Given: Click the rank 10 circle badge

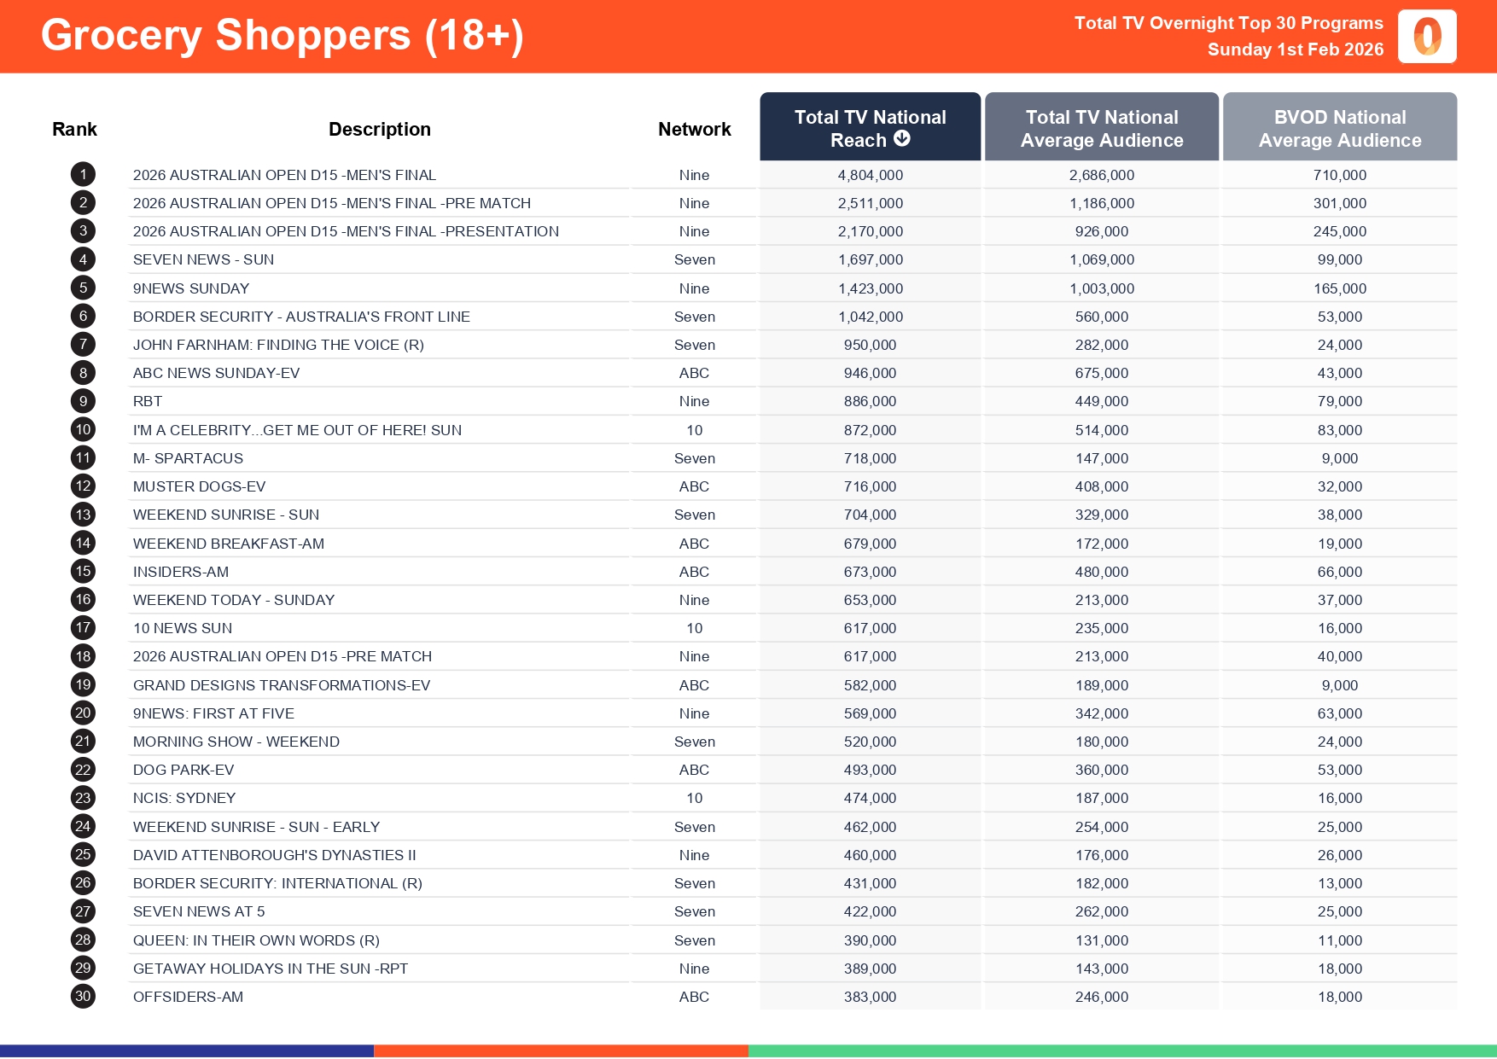Looking at the screenshot, I should click(83, 430).
